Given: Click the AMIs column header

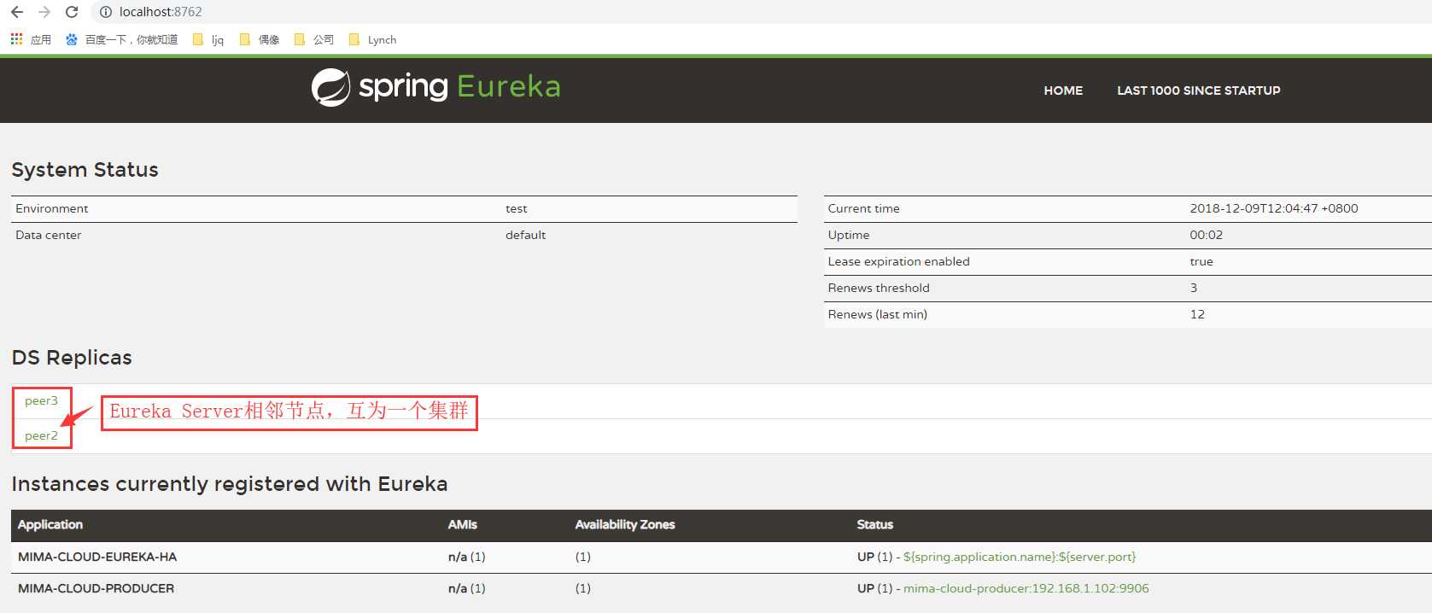Looking at the screenshot, I should [x=463, y=524].
